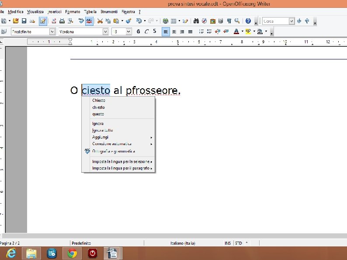The height and width of the screenshot is (260, 347).
Task: Open Find & Replace binoculars icon
Action: pyautogui.click(x=196, y=21)
